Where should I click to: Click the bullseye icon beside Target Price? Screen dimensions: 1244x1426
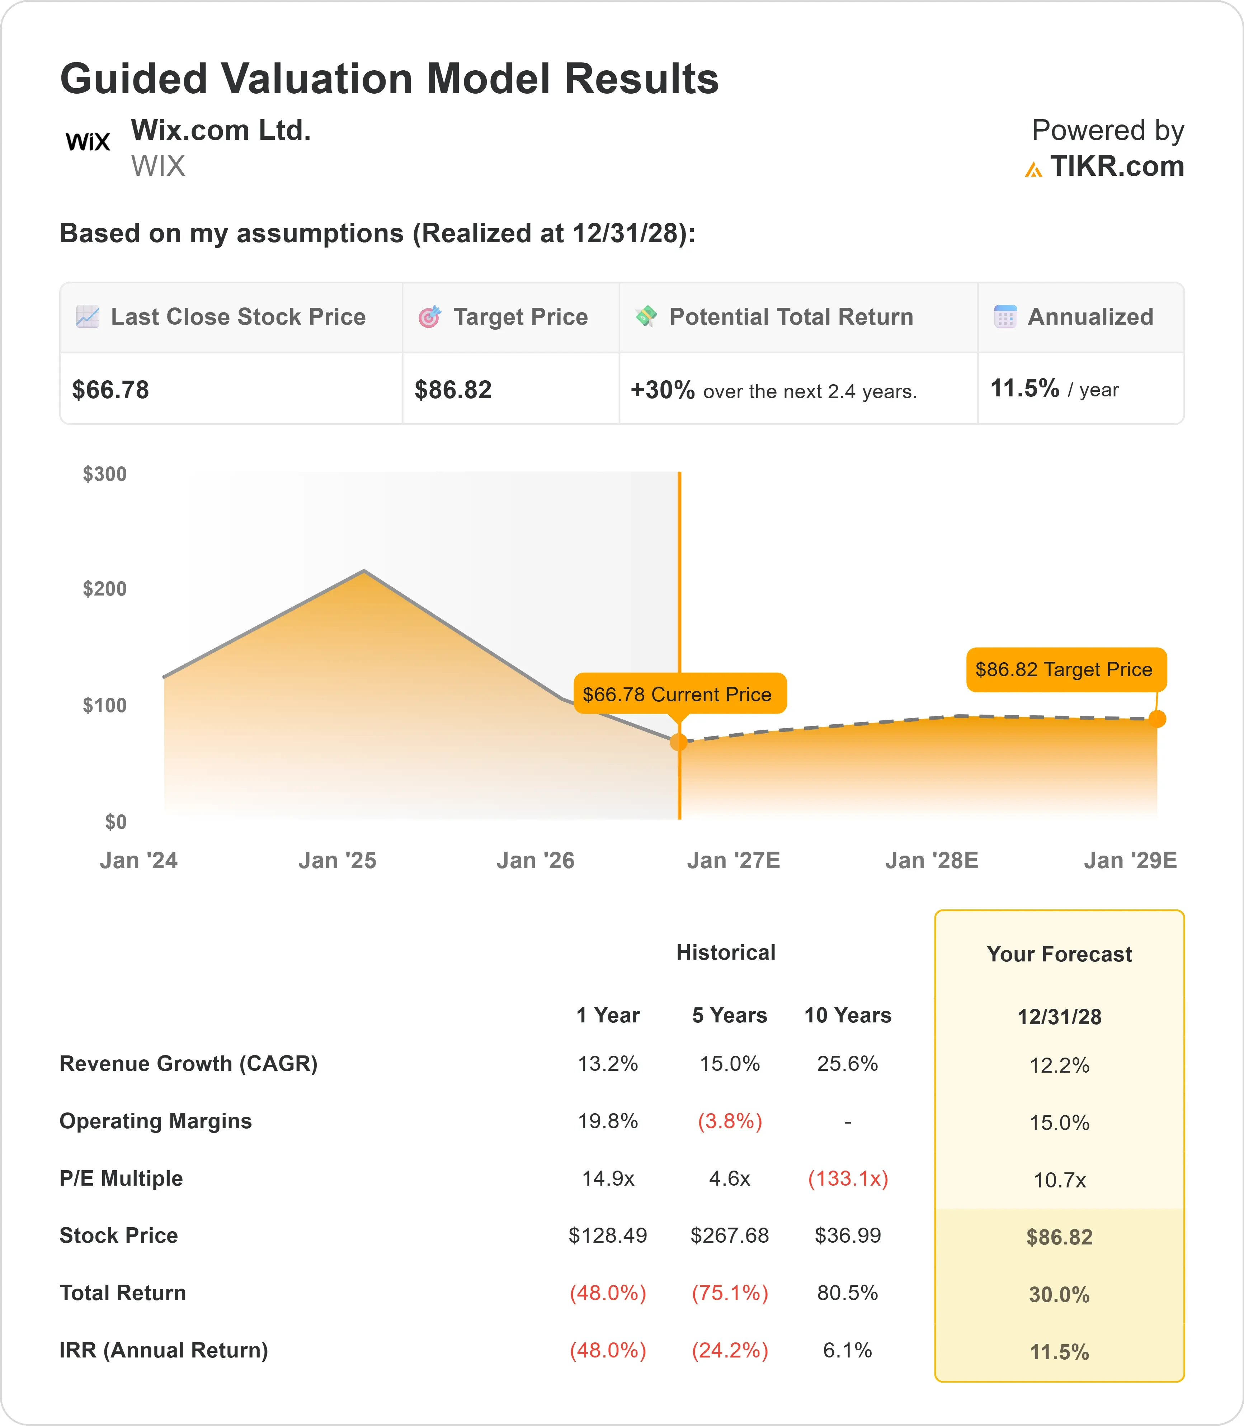[430, 316]
